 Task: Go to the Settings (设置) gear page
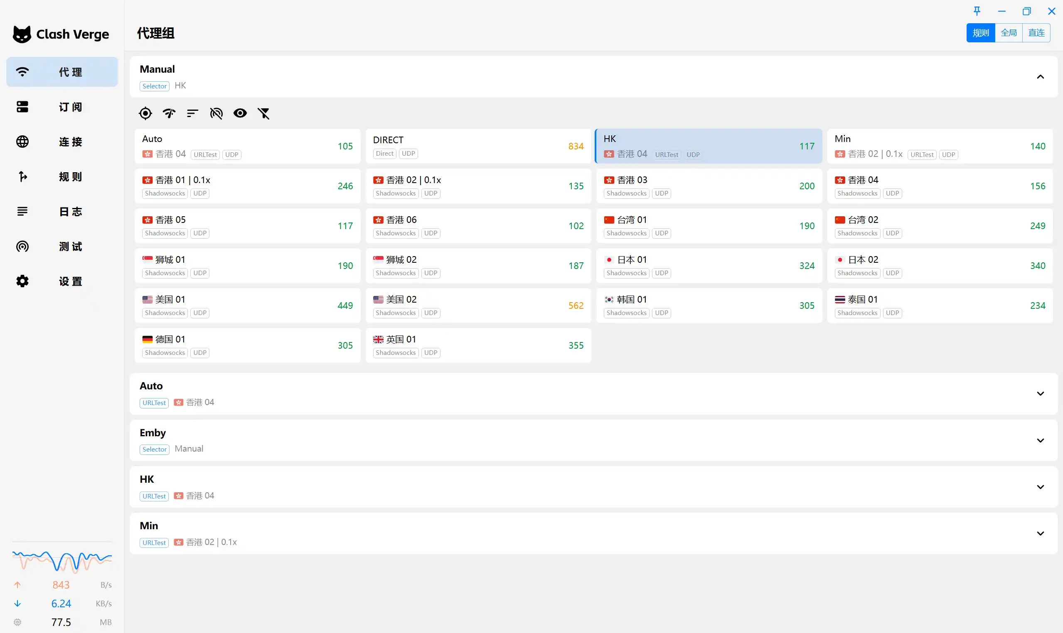click(62, 281)
